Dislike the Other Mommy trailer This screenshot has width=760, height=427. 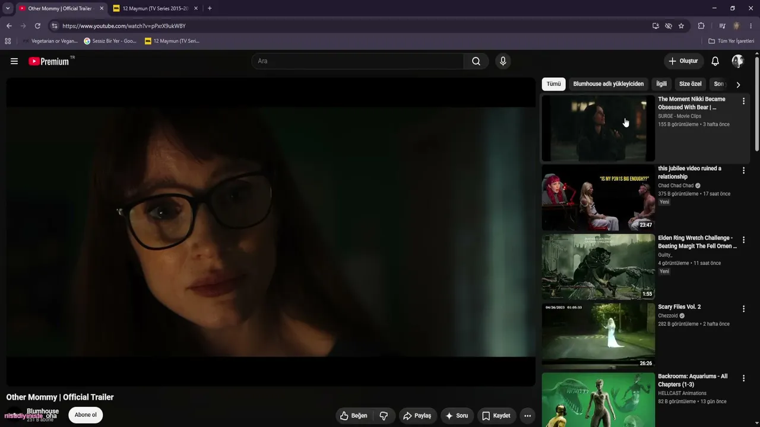click(384, 416)
